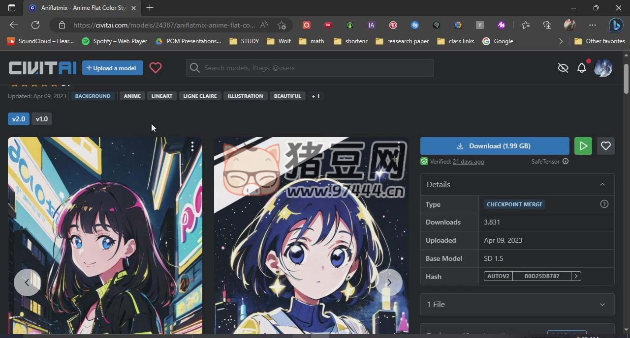Click the heart icon beside Download button
Screen dimensions: 630x338
coord(606,146)
